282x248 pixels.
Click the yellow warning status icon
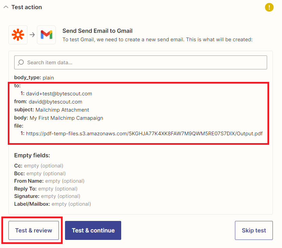click(x=269, y=7)
